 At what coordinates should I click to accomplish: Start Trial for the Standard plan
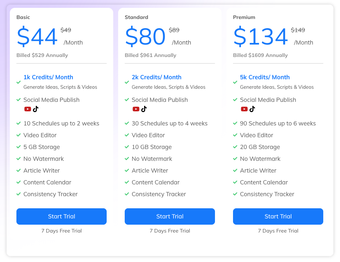point(170,216)
